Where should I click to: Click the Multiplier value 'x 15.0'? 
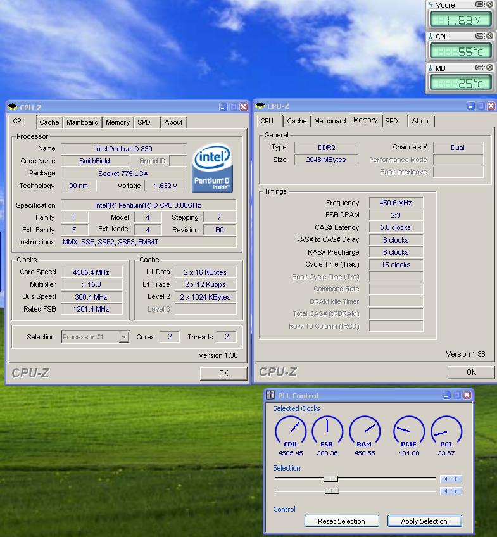point(91,284)
